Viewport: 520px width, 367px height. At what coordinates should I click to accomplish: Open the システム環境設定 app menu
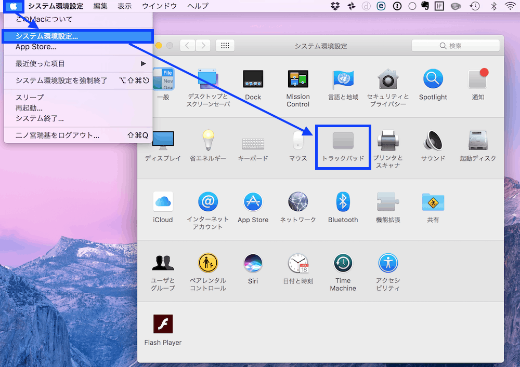[x=56, y=6]
